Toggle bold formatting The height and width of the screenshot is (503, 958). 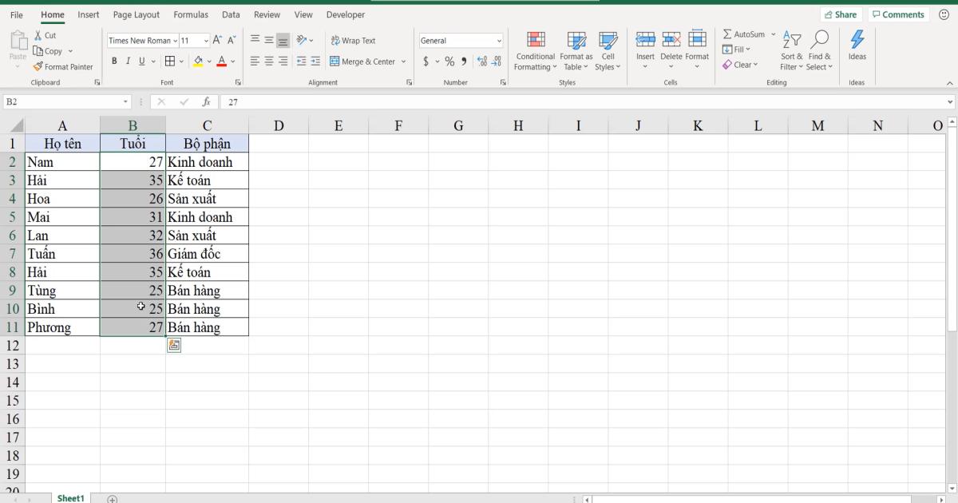click(114, 60)
